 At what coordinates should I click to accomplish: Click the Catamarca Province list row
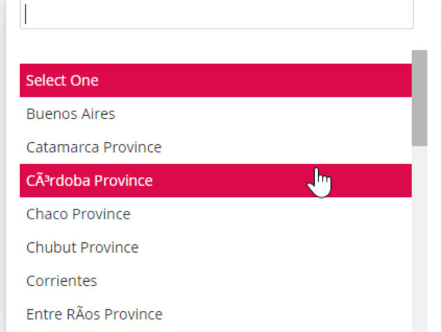click(x=215, y=147)
